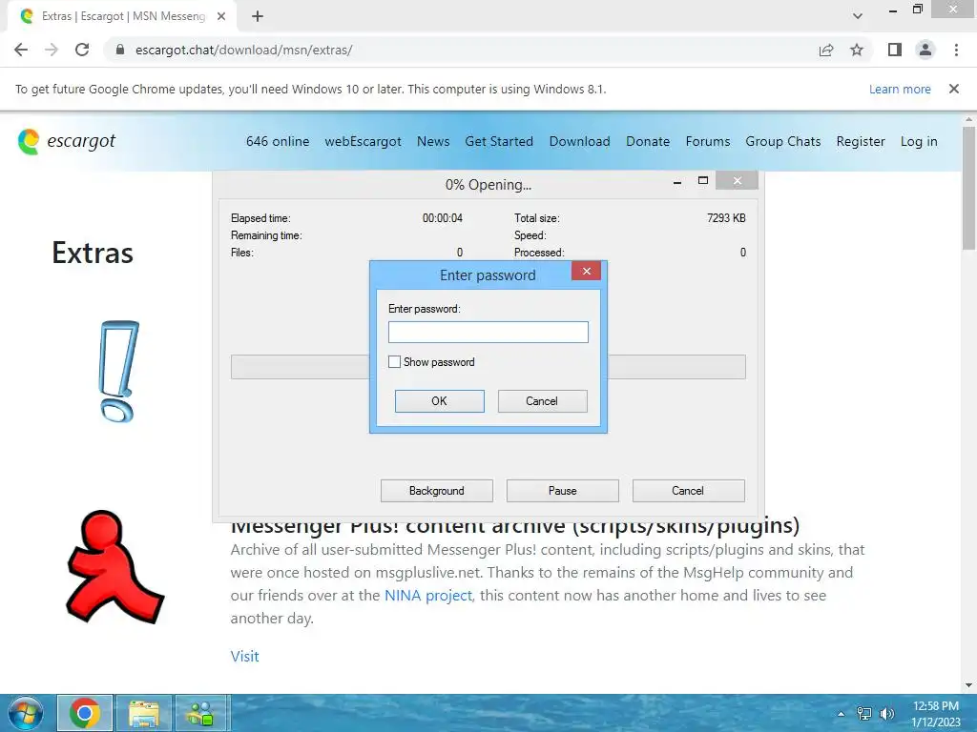Open Get Started page
This screenshot has height=732, width=977.
499,141
